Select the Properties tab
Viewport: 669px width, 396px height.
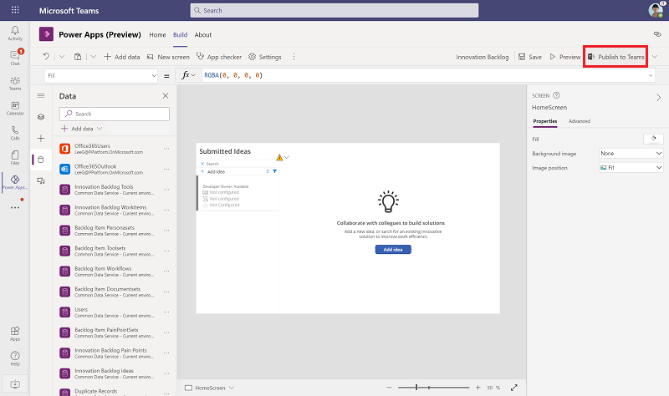pos(545,121)
